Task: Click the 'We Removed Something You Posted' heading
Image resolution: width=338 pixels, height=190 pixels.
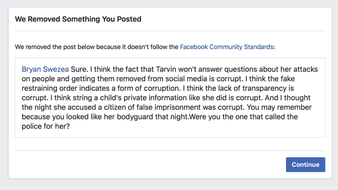Action: tap(78, 19)
